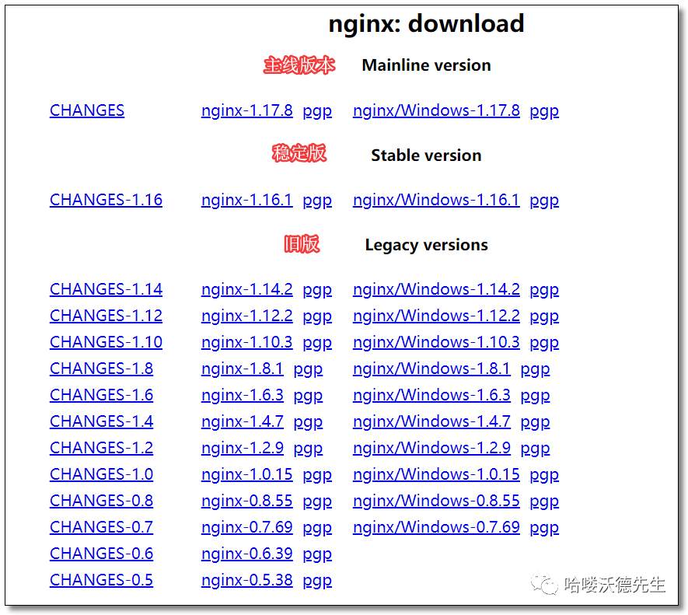688x615 pixels.
Task: Open pgp signature for nginx-1.4.7
Action: 308,423
